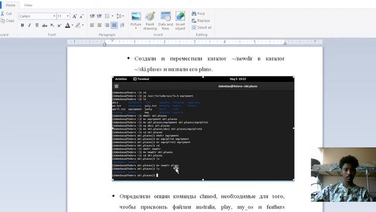Apply the text highlight color

78,25
